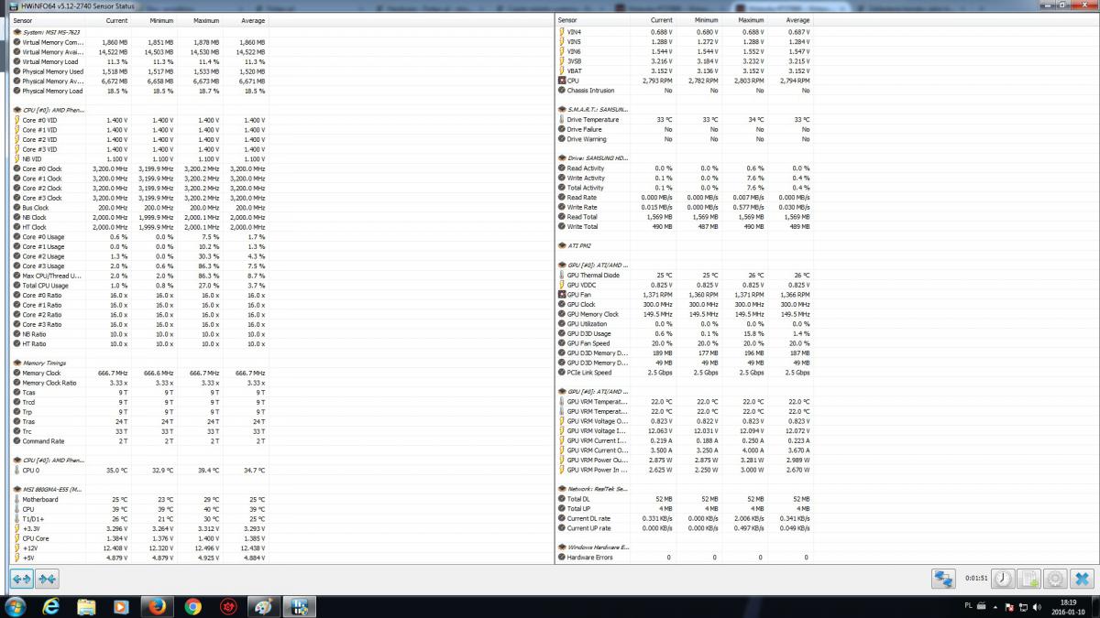
Task: Click the network icon in system tray
Action: coord(1022,607)
